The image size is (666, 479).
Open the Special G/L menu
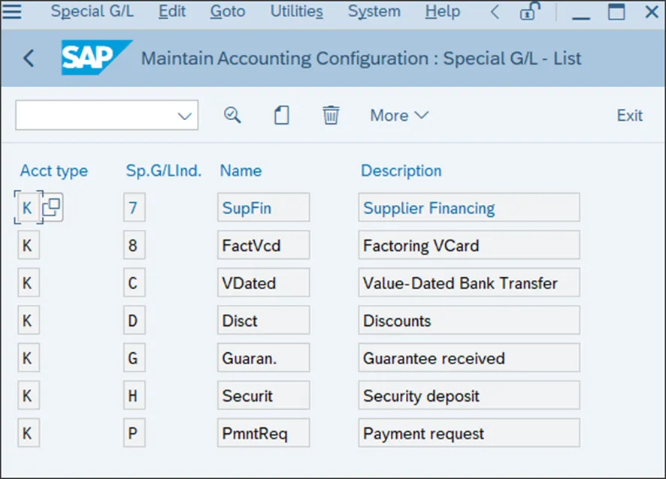point(93,11)
